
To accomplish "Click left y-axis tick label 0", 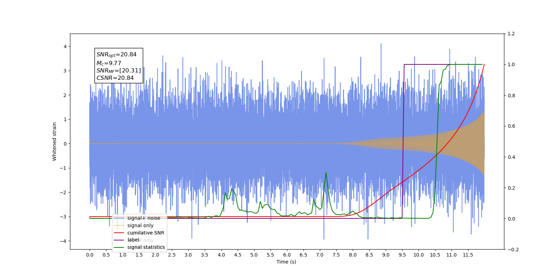I will (65, 144).
